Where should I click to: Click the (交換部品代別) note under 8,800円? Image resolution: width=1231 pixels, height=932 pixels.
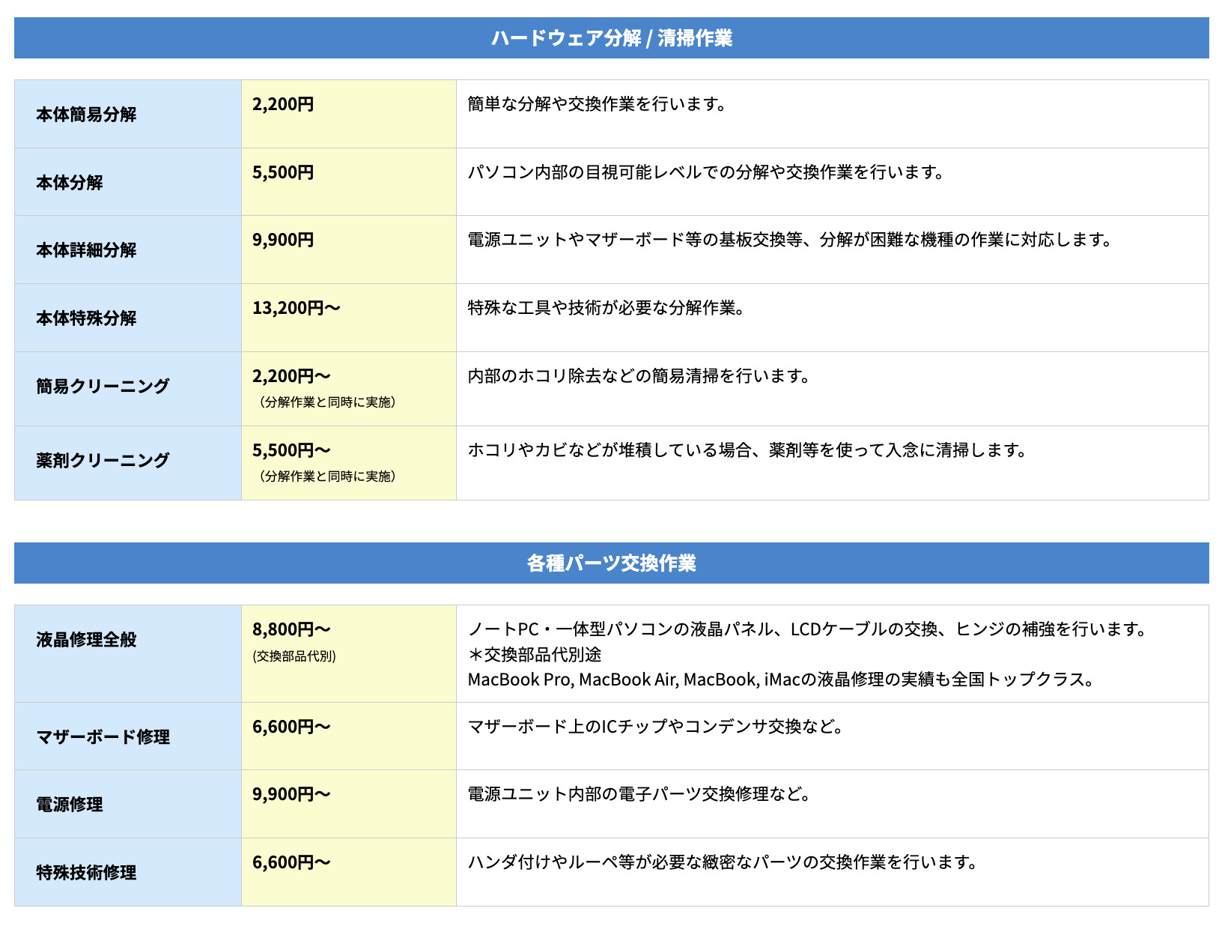(294, 656)
